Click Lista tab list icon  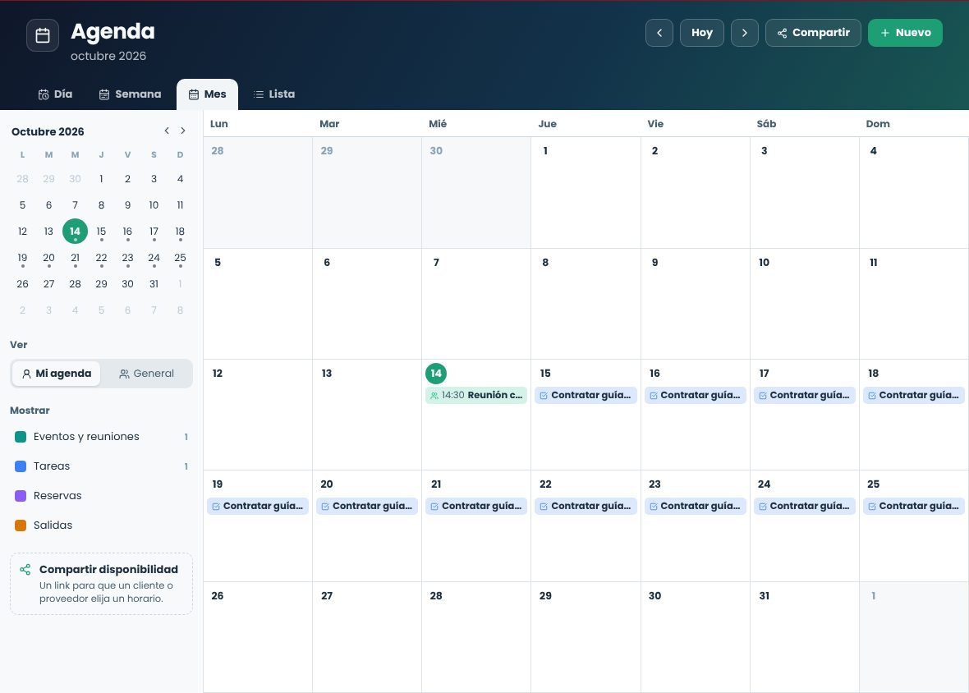click(259, 94)
